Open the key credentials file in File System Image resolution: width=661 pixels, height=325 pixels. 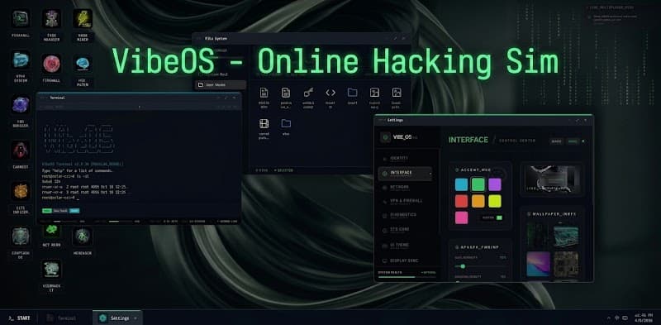click(x=308, y=93)
